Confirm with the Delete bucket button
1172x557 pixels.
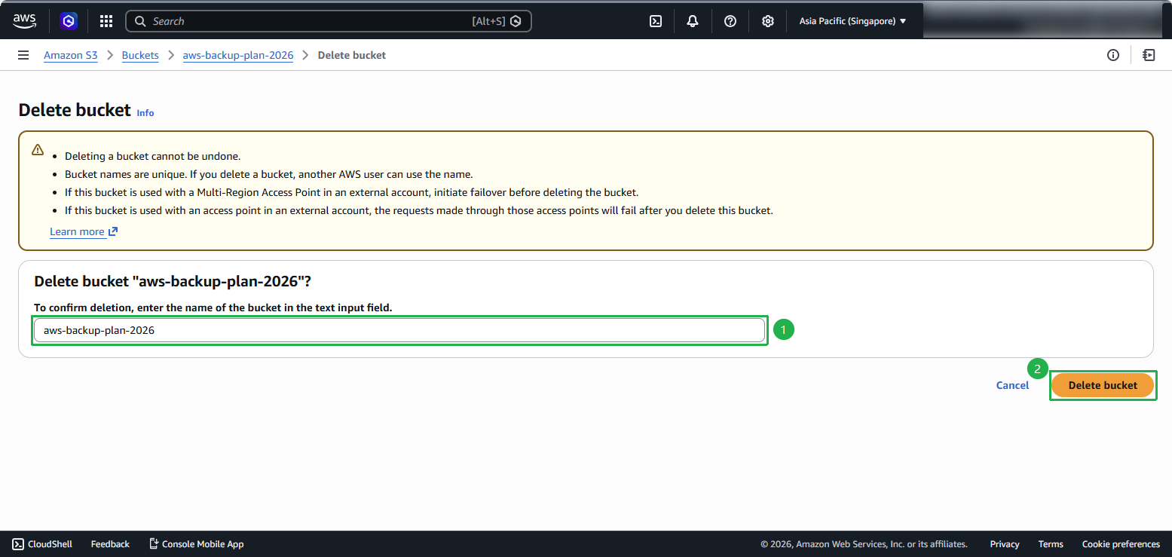1103,385
